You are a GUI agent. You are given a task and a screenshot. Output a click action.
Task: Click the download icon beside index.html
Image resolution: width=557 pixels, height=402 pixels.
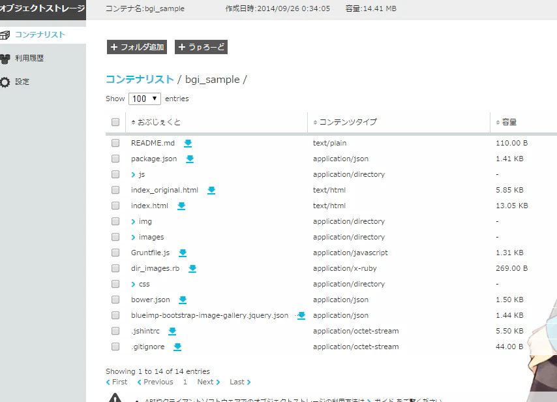(x=181, y=206)
